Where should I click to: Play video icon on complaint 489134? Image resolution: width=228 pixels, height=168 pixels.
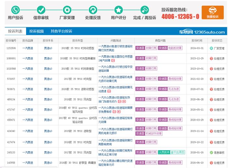124,102
